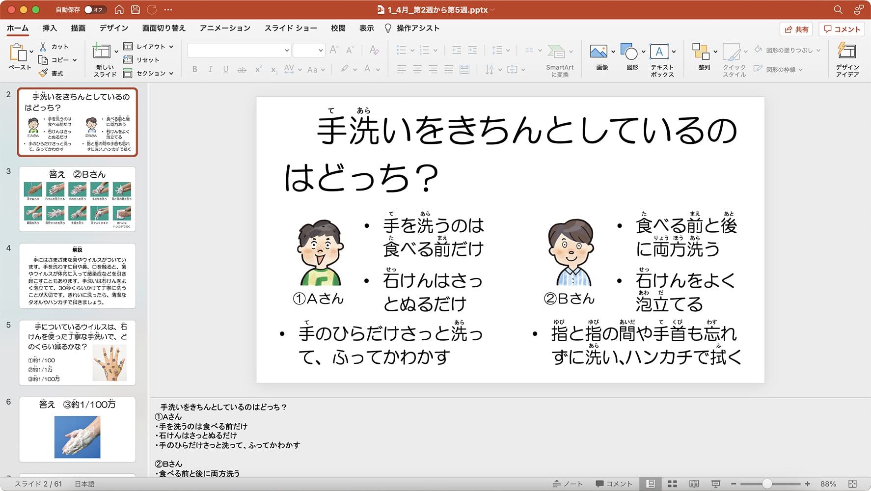Start slideshow from status bar icon
Screen dimensions: 871x491
coord(716,484)
